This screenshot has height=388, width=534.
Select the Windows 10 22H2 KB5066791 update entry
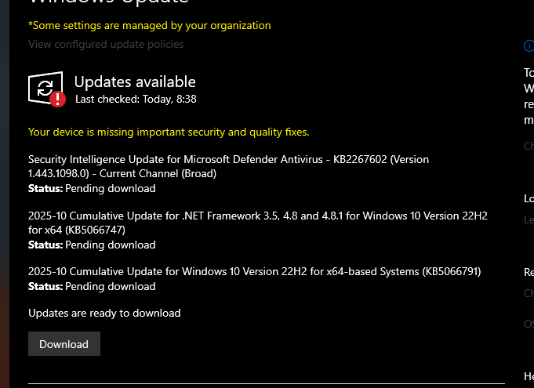(254, 272)
